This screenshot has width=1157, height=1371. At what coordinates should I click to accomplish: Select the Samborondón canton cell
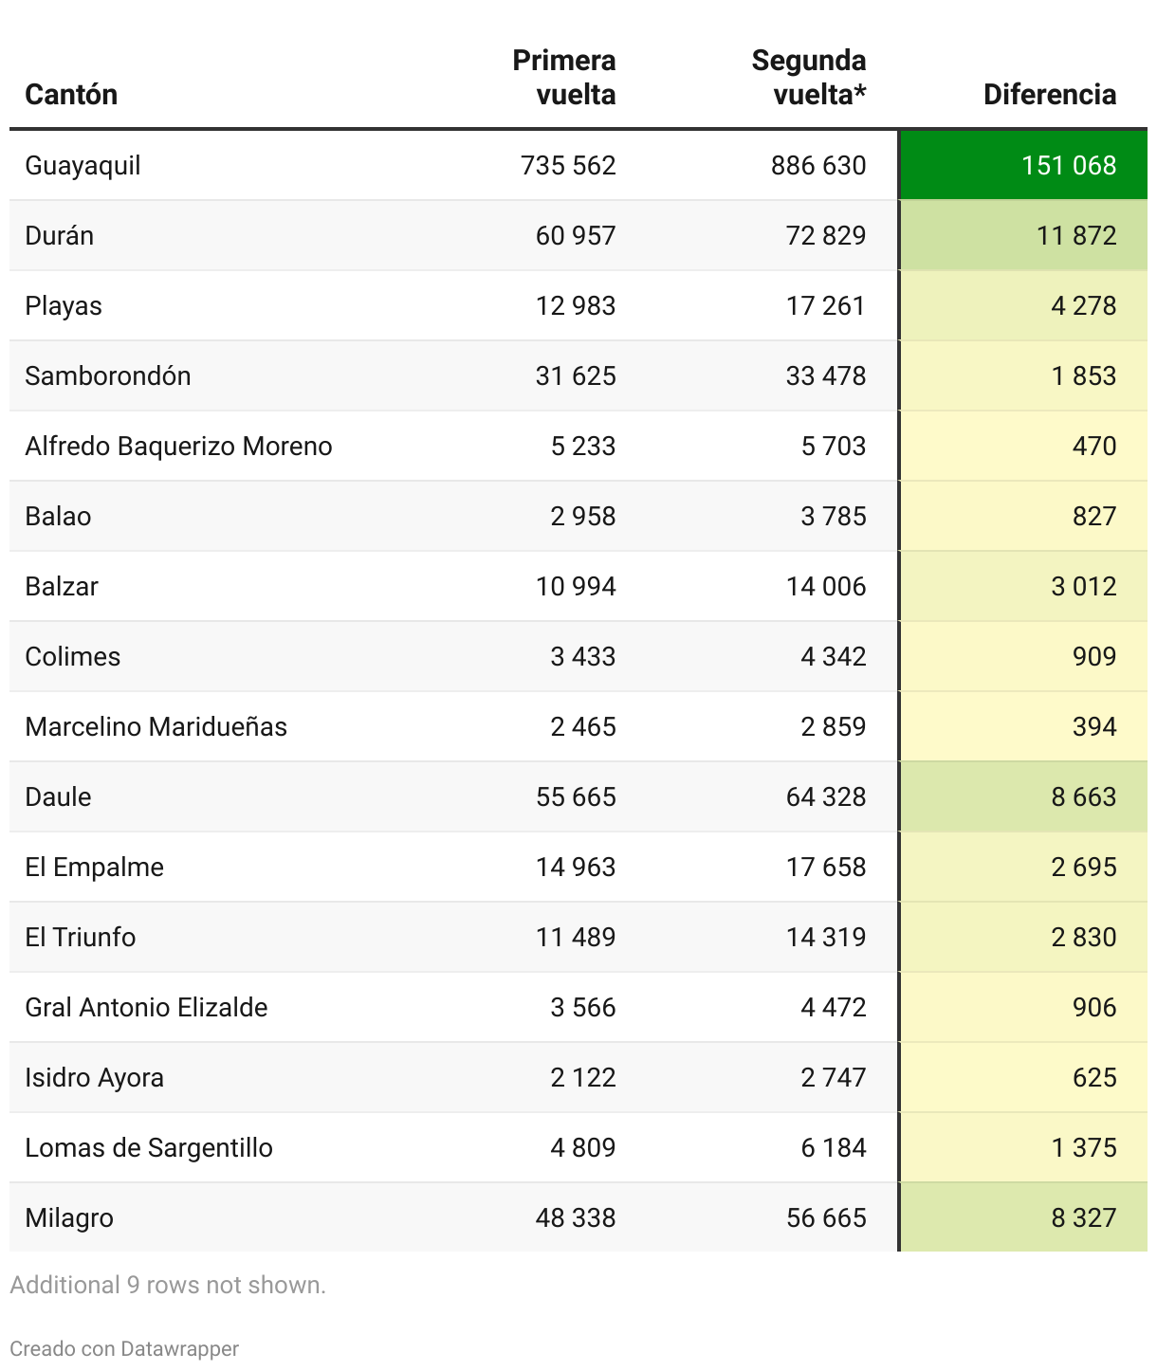pos(108,375)
